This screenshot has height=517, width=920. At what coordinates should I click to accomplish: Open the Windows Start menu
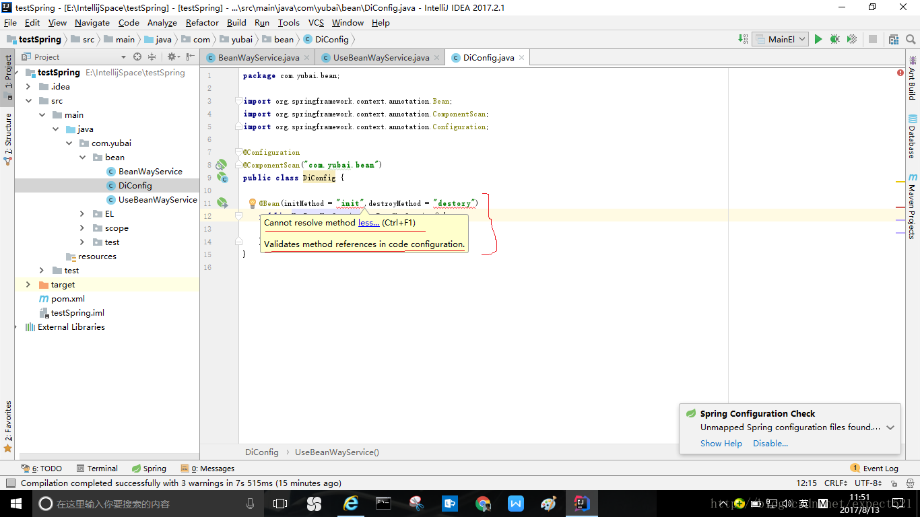[15, 503]
